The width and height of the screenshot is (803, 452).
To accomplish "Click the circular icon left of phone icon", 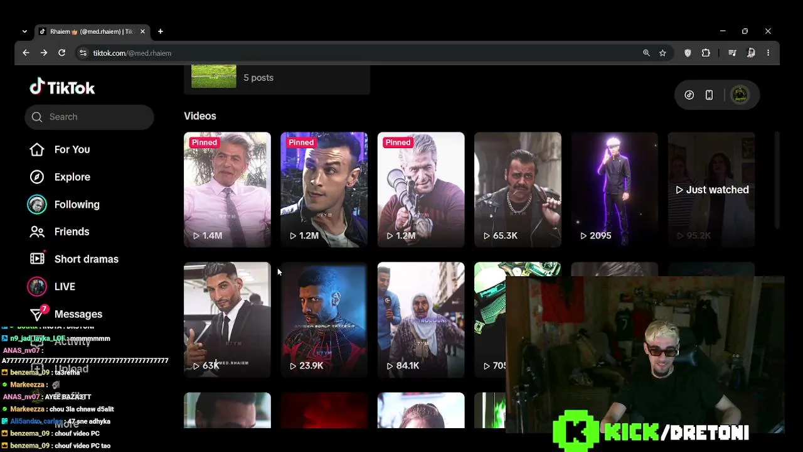I will (689, 95).
